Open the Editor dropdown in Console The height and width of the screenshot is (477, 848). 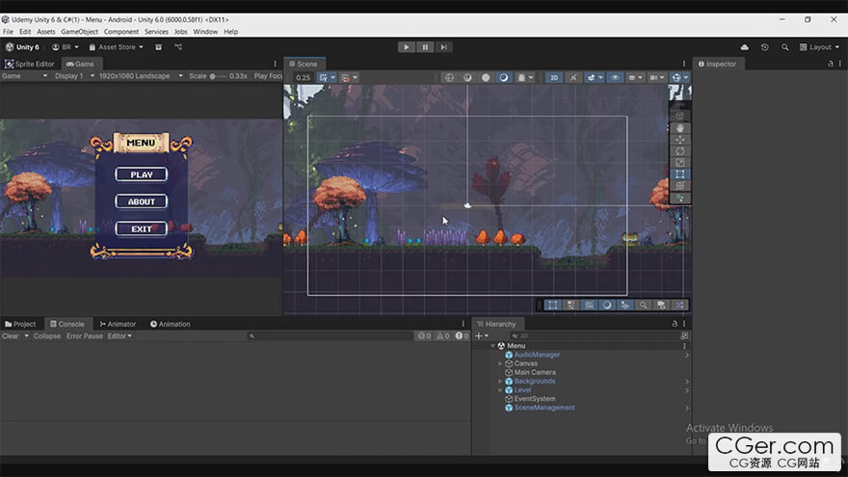click(x=119, y=336)
